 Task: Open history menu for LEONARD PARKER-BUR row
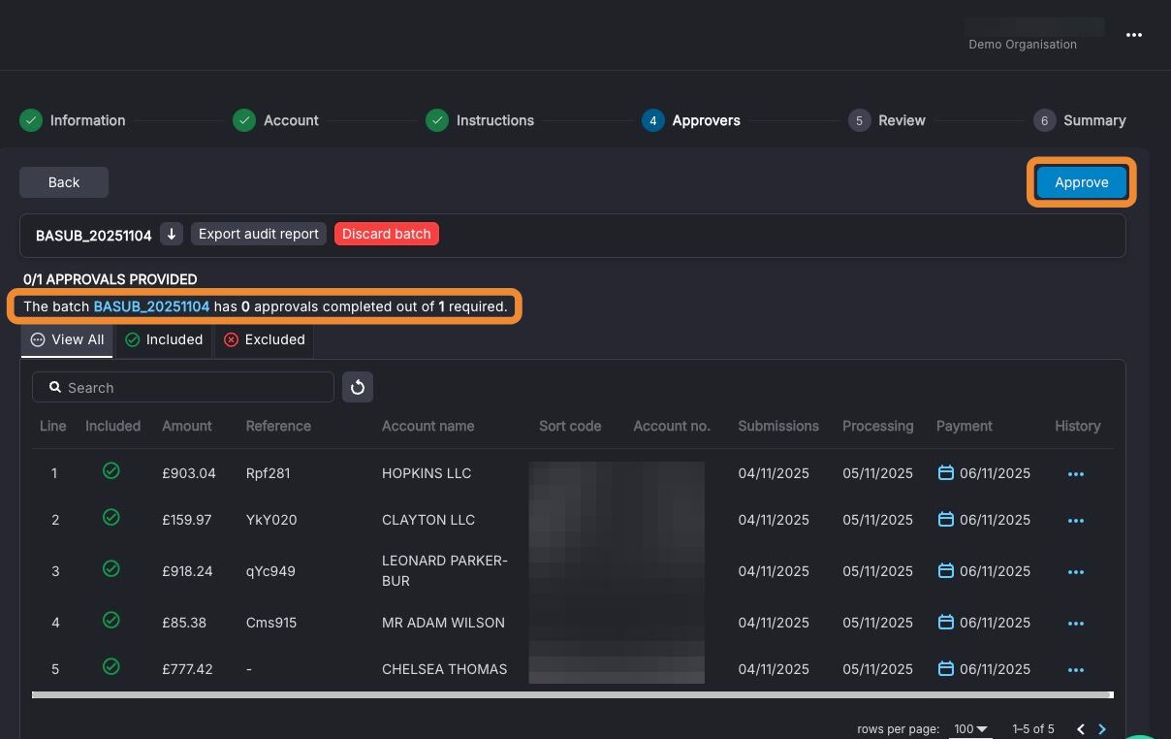[x=1075, y=572]
